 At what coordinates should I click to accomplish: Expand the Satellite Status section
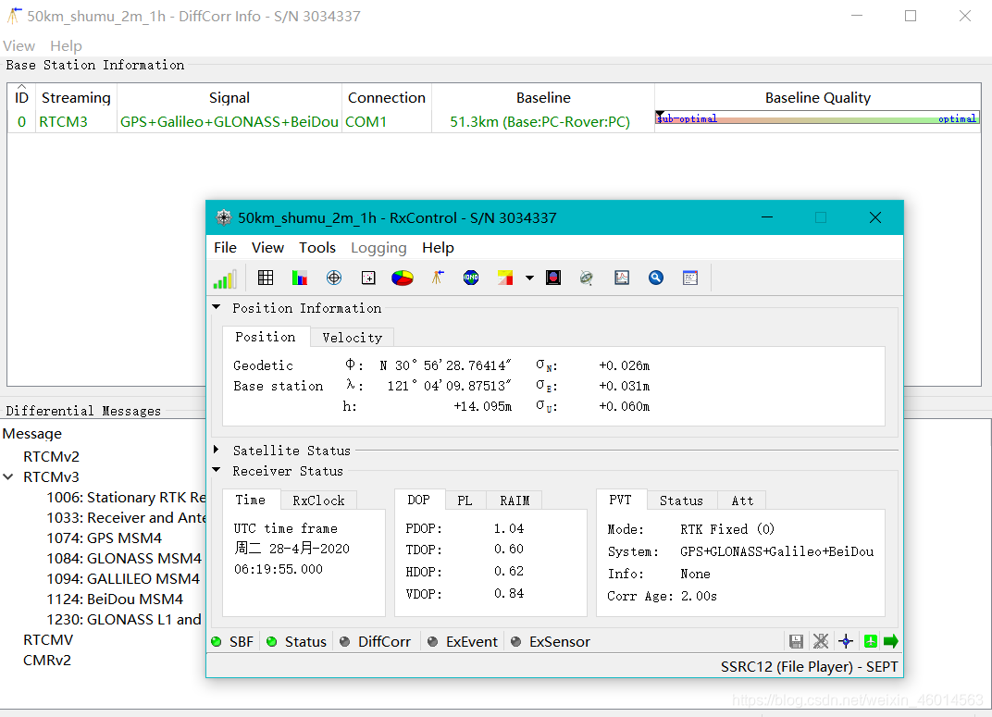point(217,450)
